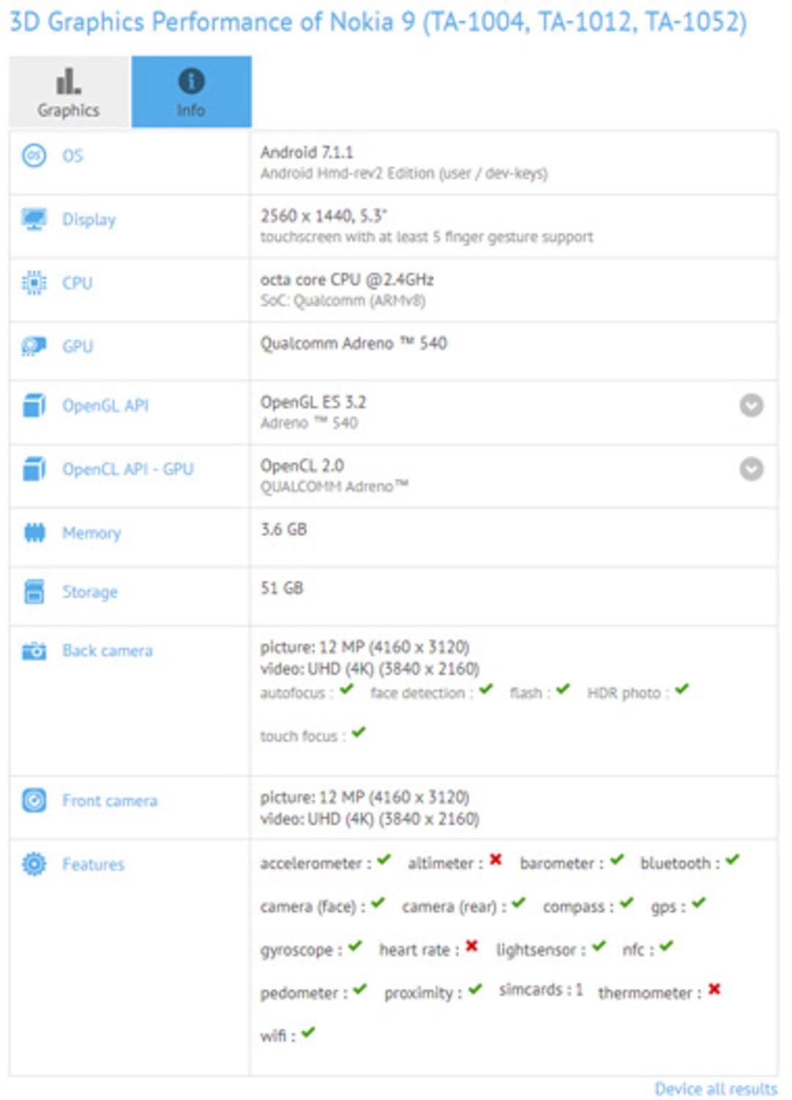Click the OpenCL API - GPU label
Image resolution: width=792 pixels, height=1100 pixels.
point(128,469)
